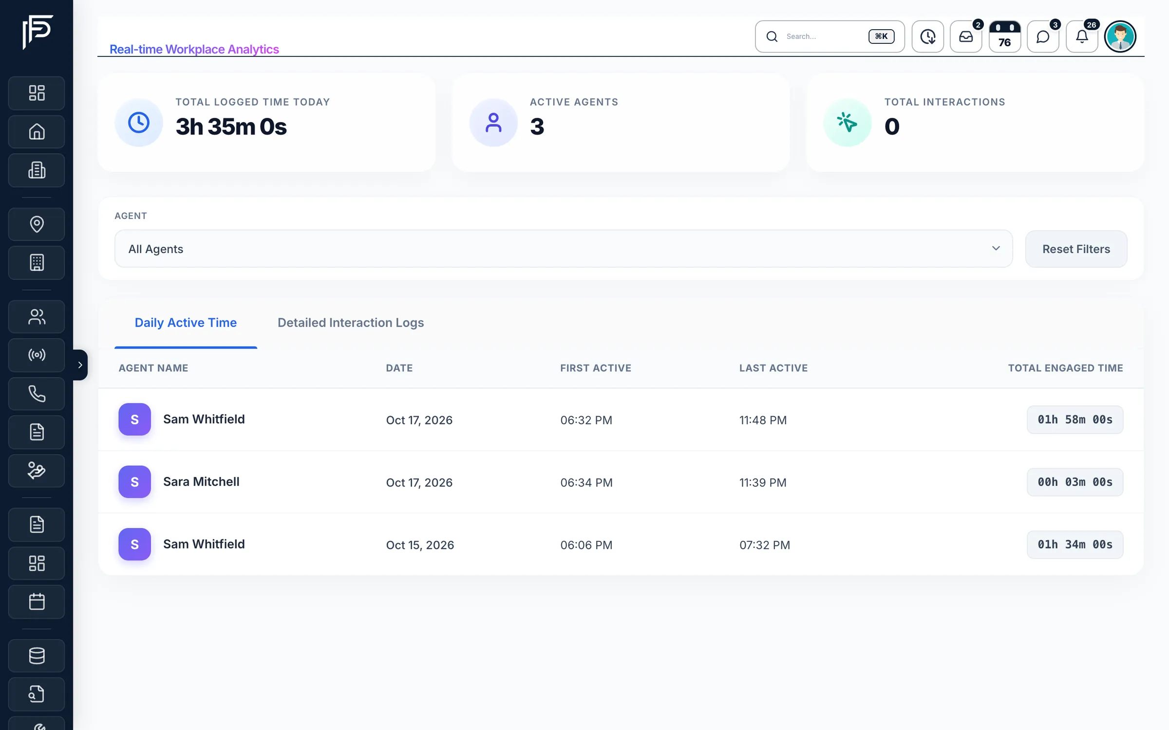Open the notifications bell with badge 26
The height and width of the screenshot is (730, 1169).
[1082, 36]
